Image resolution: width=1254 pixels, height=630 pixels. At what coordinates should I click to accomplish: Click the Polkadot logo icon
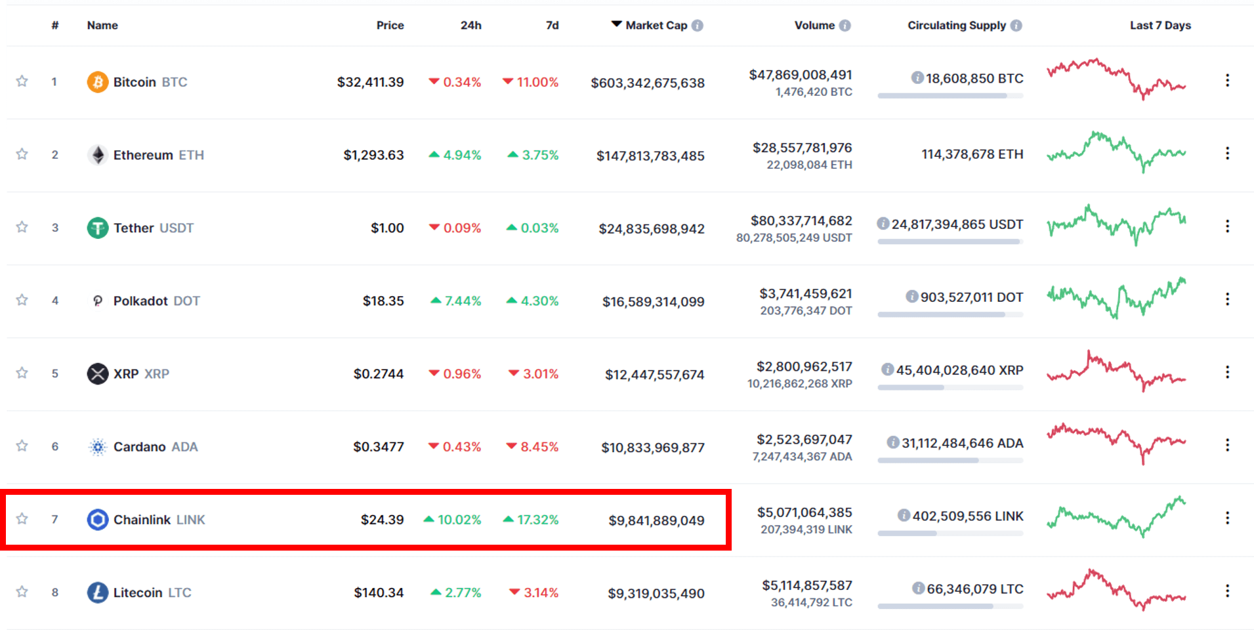(x=98, y=301)
